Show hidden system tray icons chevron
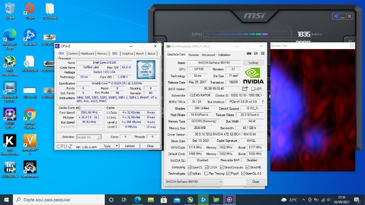Viewport: 365px width, 205px height. [303, 200]
